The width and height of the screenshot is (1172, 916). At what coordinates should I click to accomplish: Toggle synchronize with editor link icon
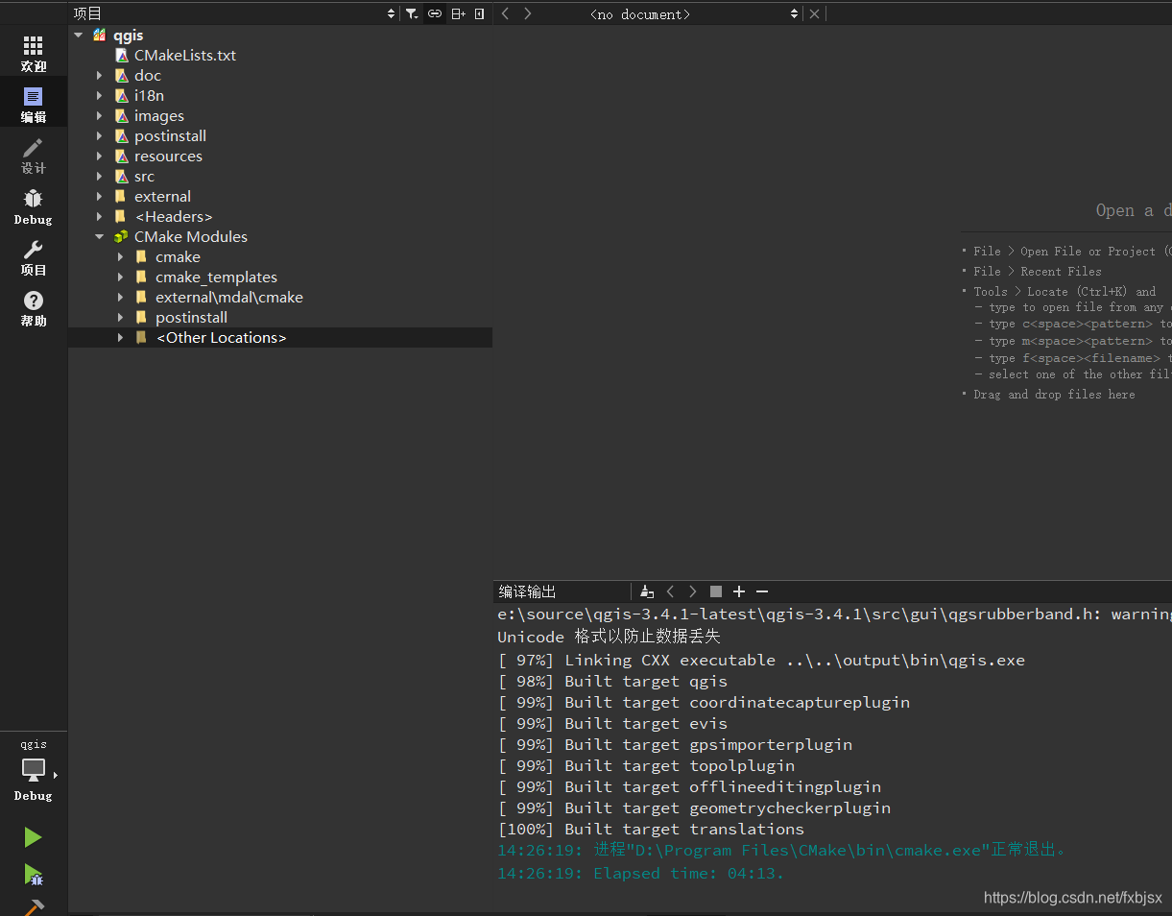click(x=435, y=13)
